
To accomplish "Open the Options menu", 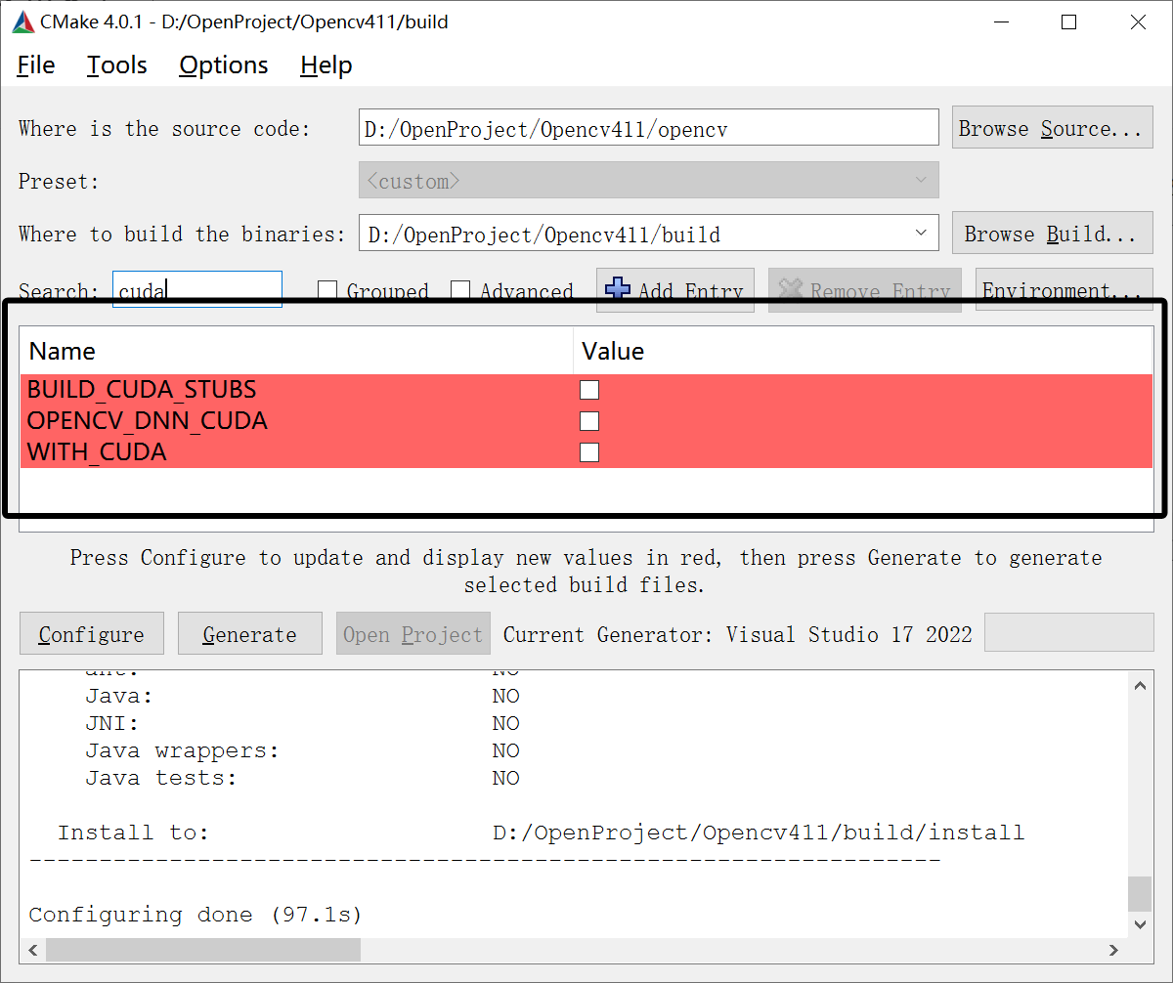I will pyautogui.click(x=223, y=64).
